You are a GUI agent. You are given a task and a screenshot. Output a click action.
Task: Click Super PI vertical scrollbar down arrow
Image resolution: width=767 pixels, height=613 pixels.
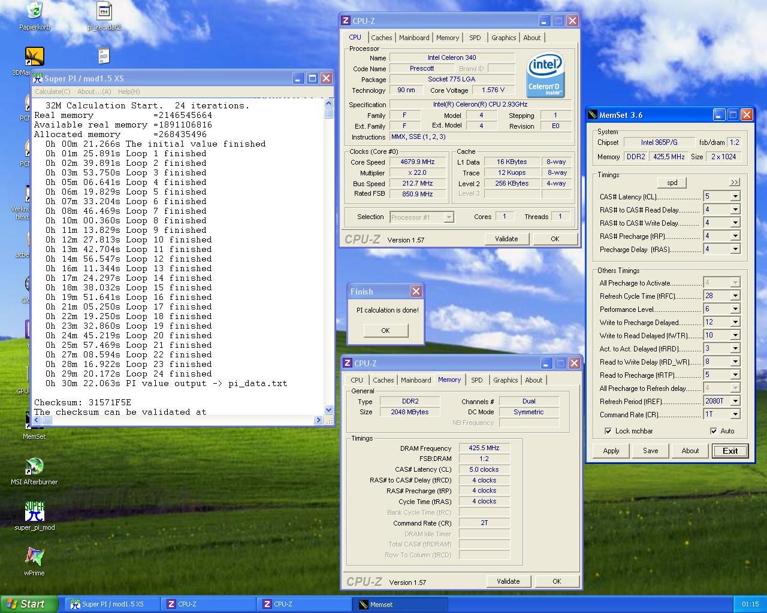tap(328, 409)
